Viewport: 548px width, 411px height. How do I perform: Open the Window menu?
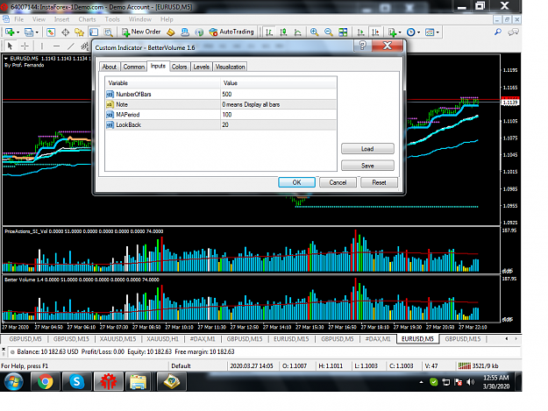(140, 19)
